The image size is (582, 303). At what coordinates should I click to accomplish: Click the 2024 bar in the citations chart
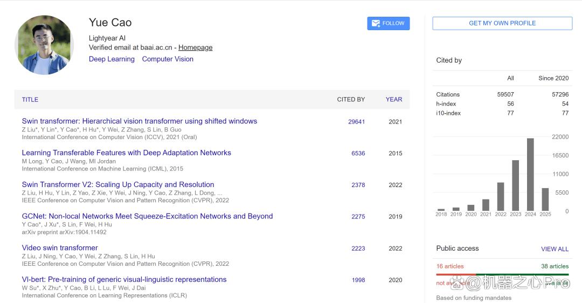pos(530,175)
